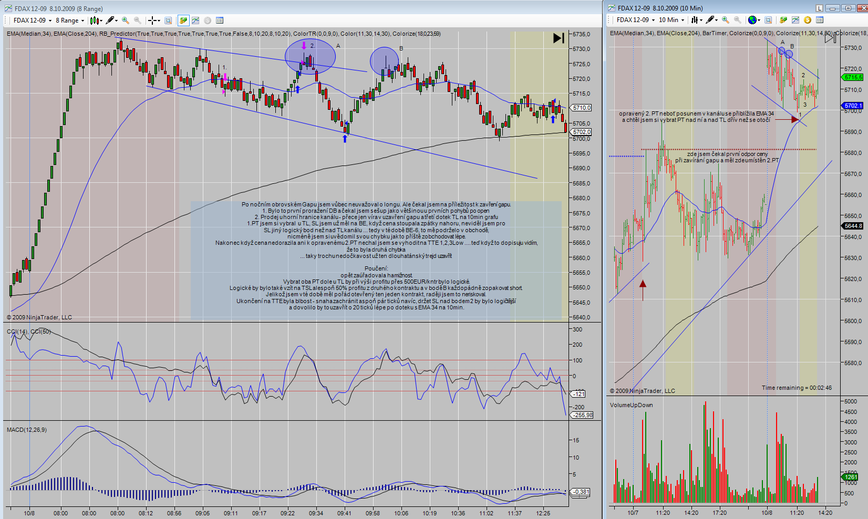868x519 pixels.
Task: Click the greyed zoom out magnifier, 8 Range chart
Action: (138, 20)
